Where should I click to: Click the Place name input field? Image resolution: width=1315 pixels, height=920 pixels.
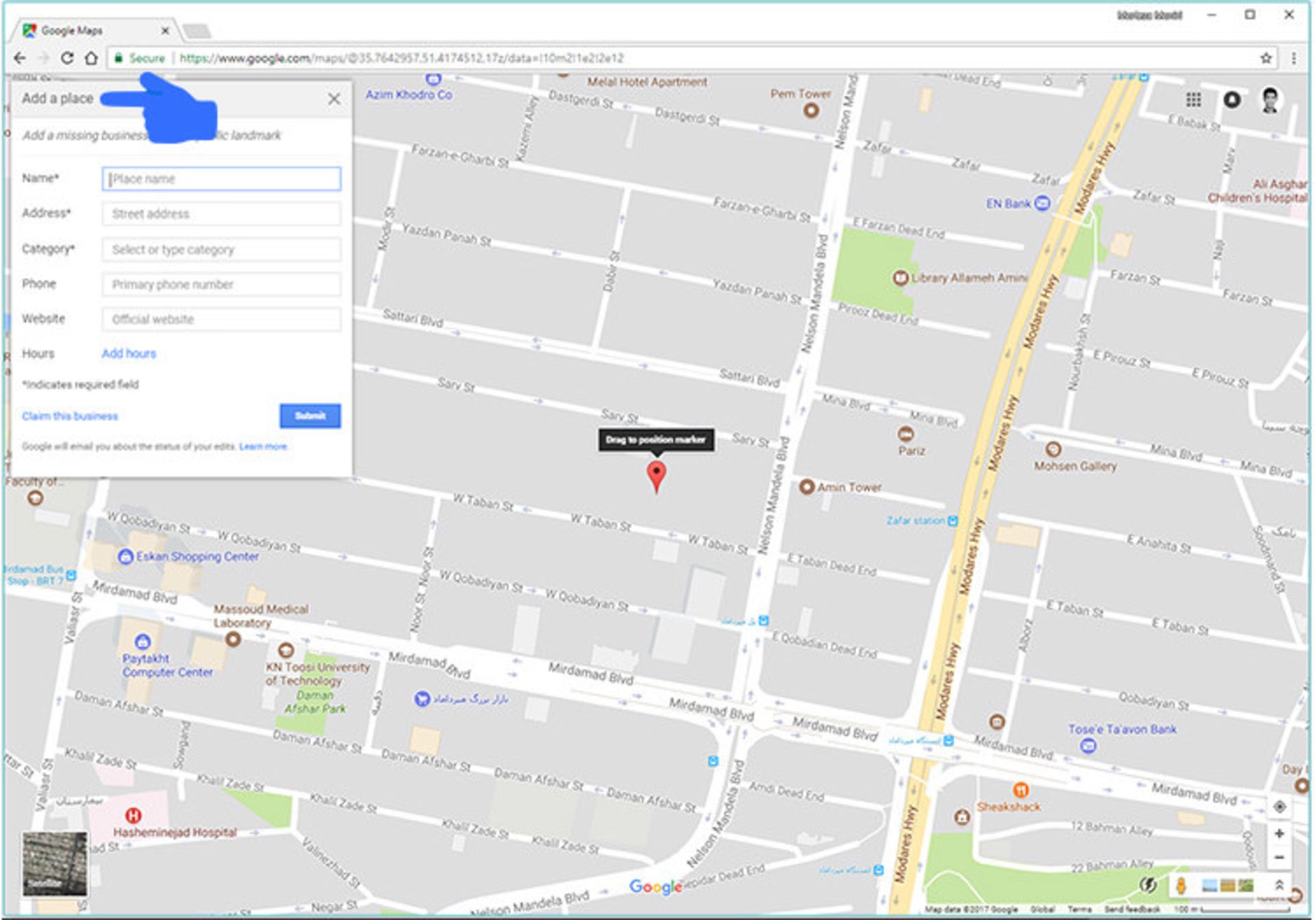point(221,179)
